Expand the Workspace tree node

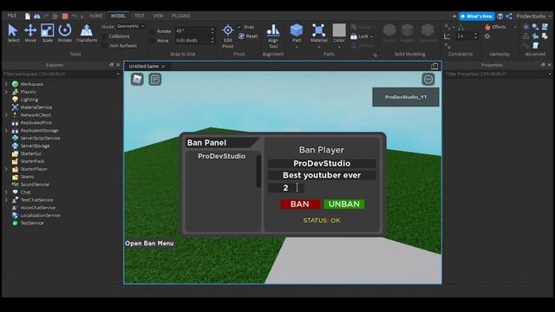click(x=6, y=84)
